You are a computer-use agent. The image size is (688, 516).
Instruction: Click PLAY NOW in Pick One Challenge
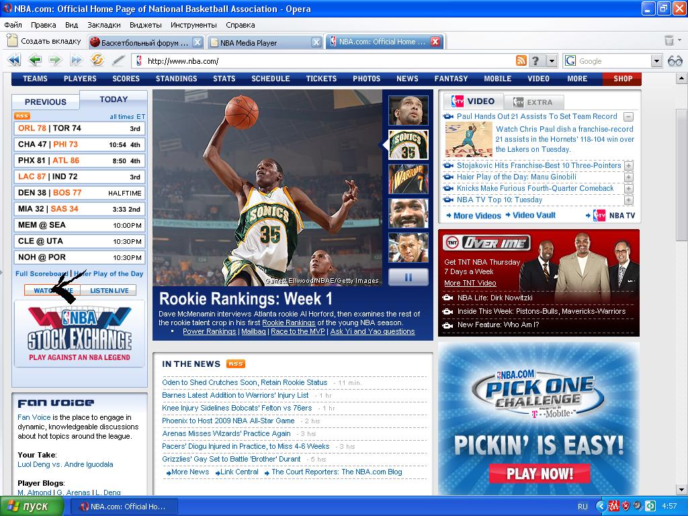(540, 474)
